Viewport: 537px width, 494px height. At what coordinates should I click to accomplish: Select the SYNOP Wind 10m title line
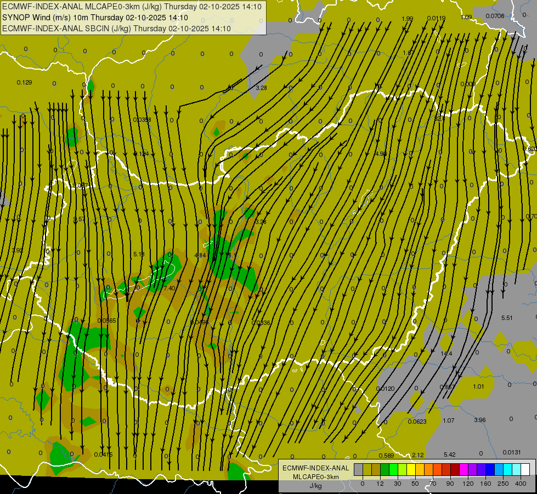(95, 18)
